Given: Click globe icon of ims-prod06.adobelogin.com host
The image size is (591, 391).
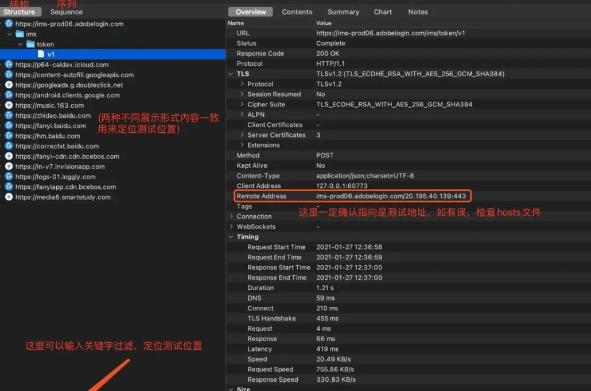Looking at the screenshot, I should click(9, 23).
